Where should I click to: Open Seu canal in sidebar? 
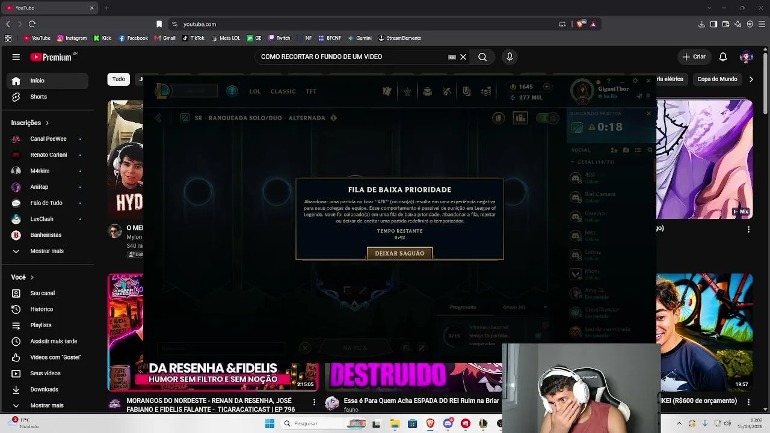coord(48,293)
